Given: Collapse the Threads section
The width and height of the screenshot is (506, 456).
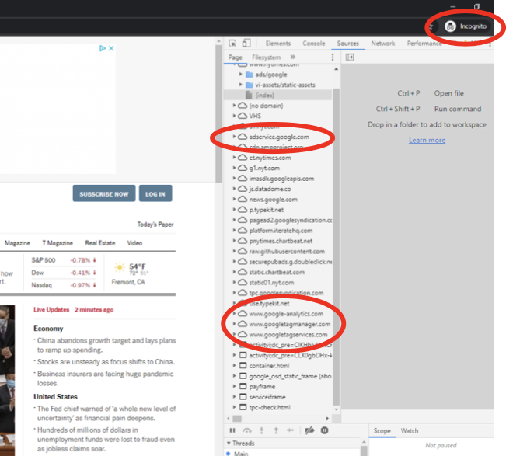Looking at the screenshot, I should coord(229,443).
